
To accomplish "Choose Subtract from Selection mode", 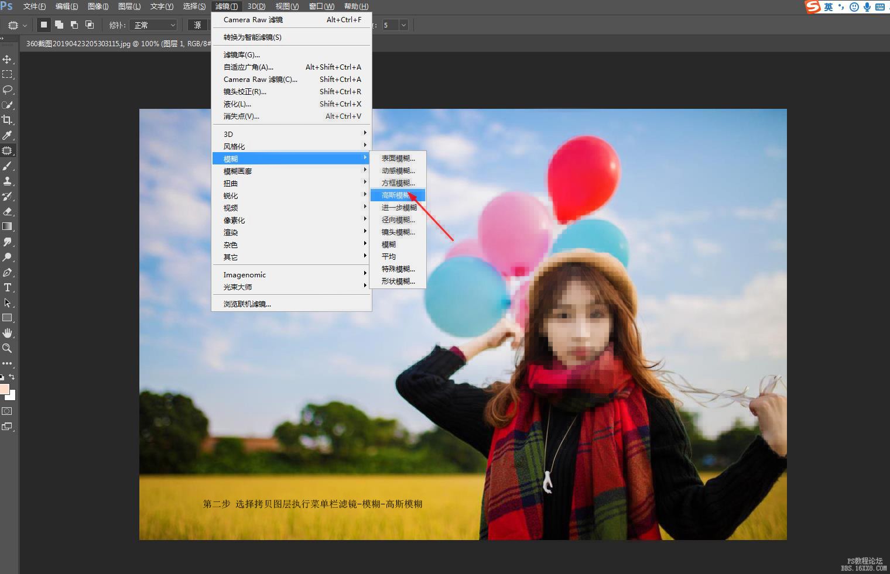I will click(74, 25).
